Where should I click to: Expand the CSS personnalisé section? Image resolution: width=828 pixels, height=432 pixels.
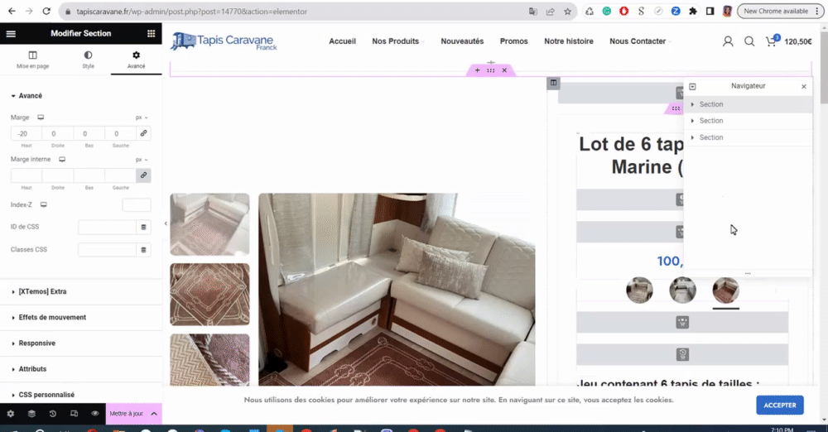click(81, 395)
